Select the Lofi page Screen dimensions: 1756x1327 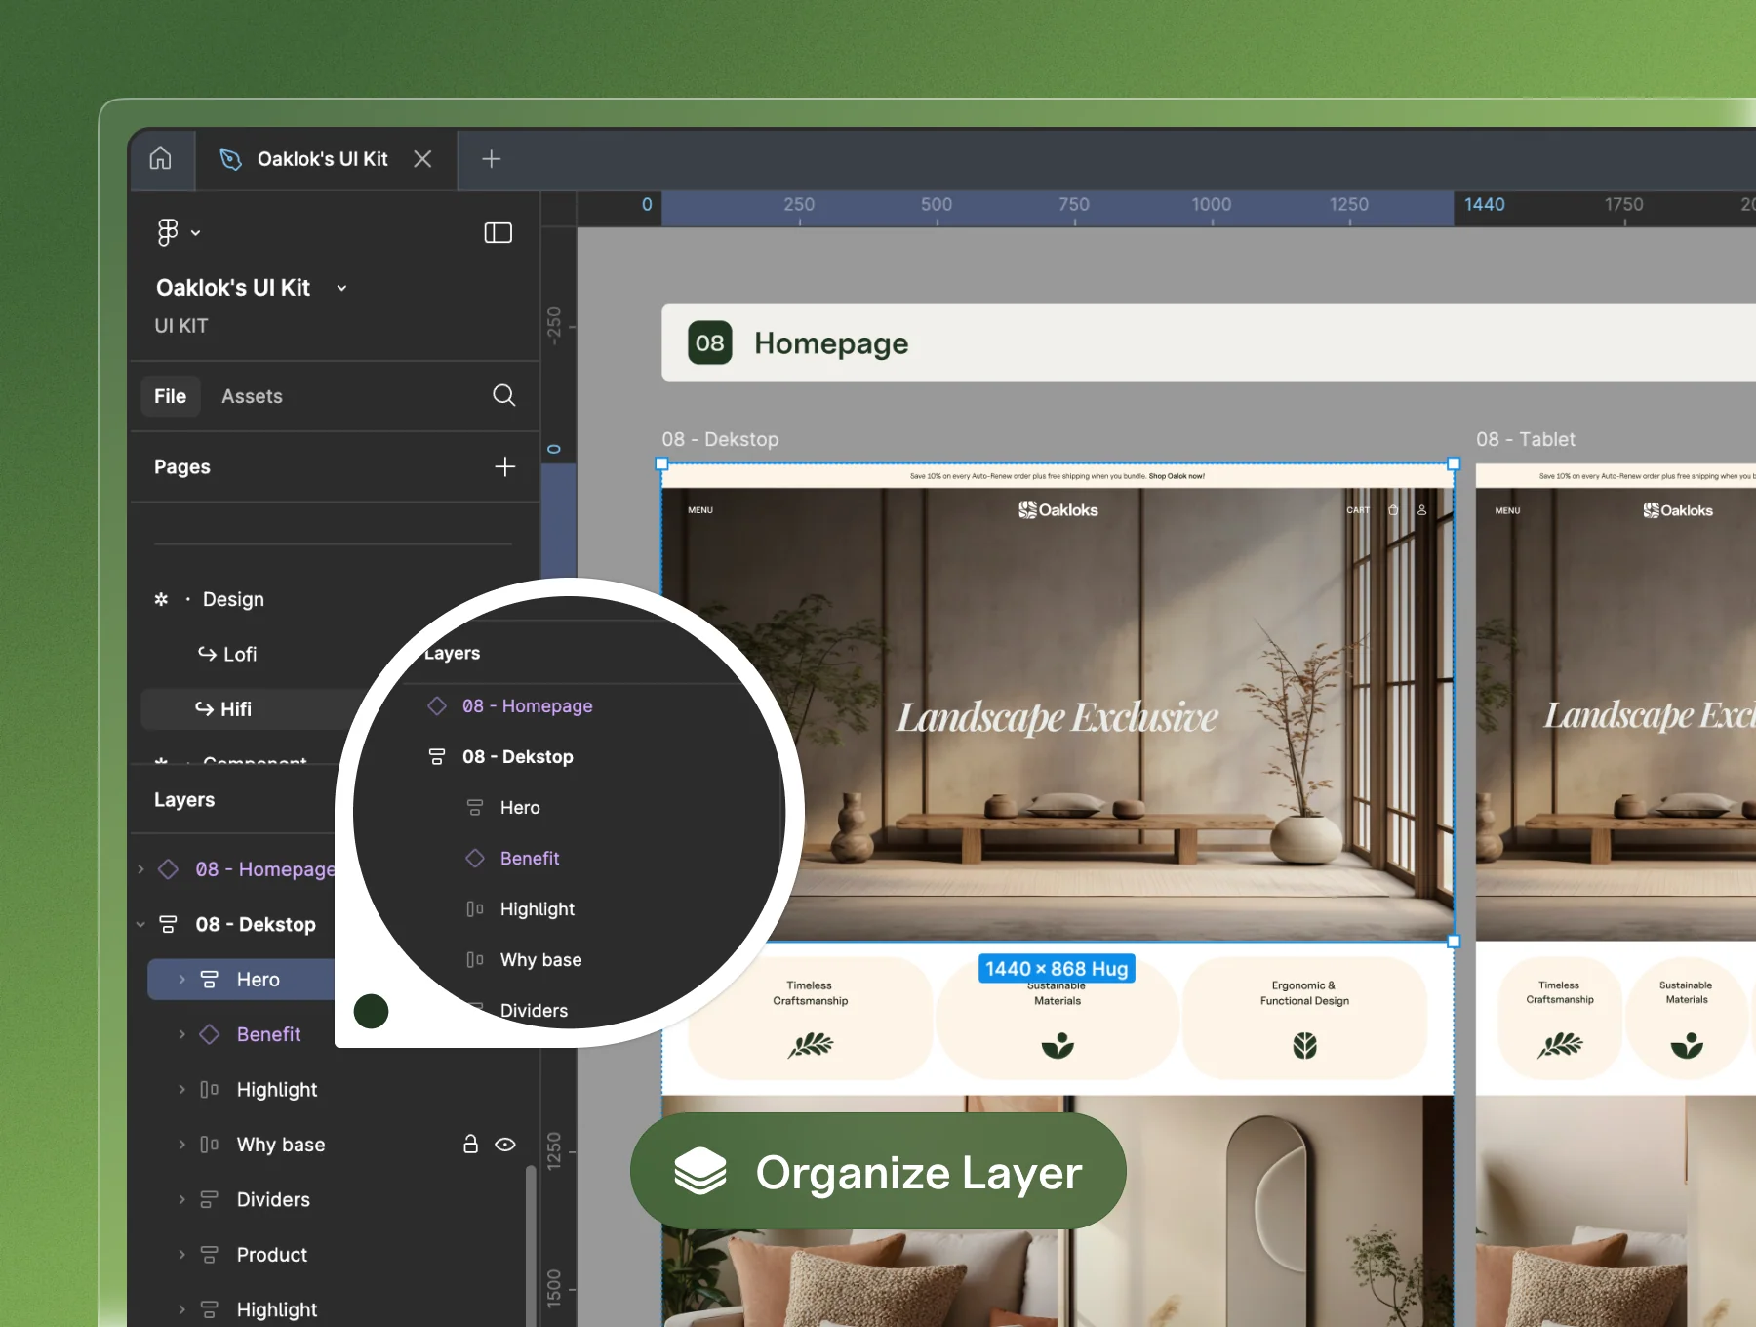pos(240,654)
